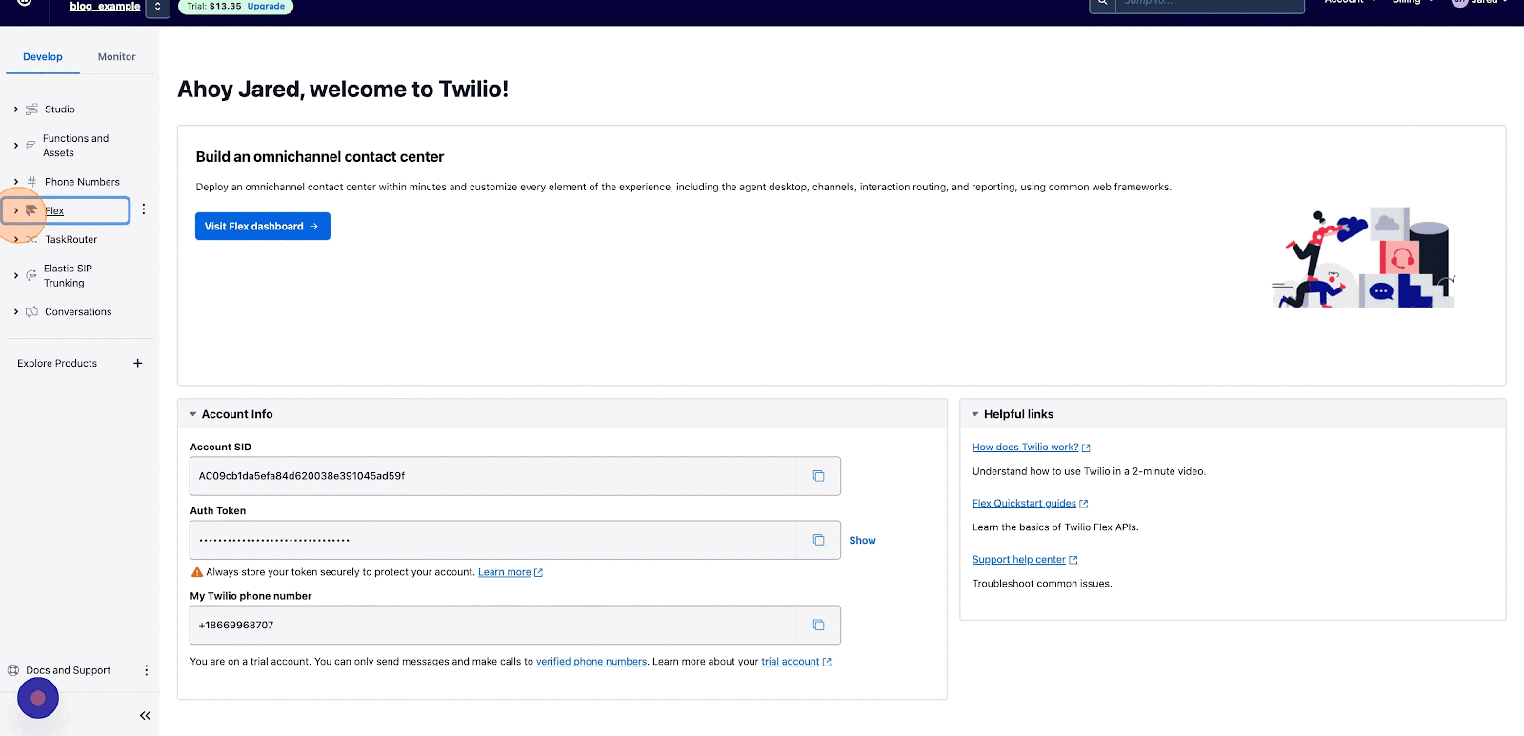Click 'Learn the basics of Twilio Flex APIs.' text
Viewport: 1524px width, 736px height.
[1055, 527]
